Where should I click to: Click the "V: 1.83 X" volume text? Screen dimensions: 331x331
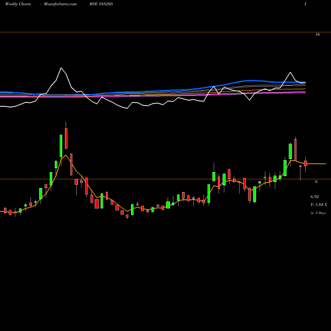(318, 205)
